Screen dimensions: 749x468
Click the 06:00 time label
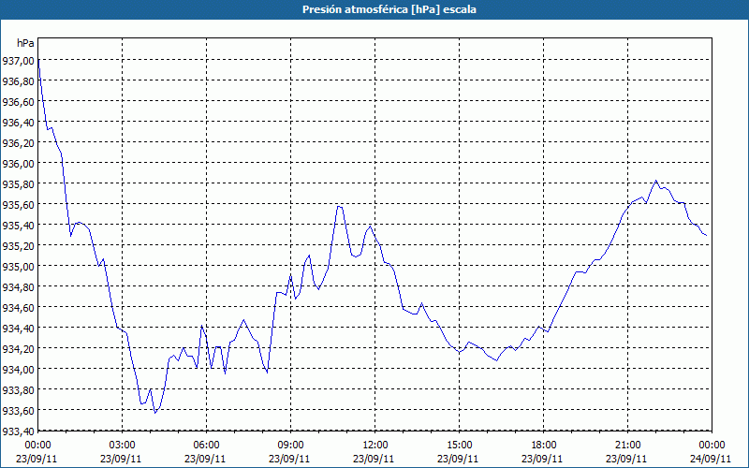(206, 446)
